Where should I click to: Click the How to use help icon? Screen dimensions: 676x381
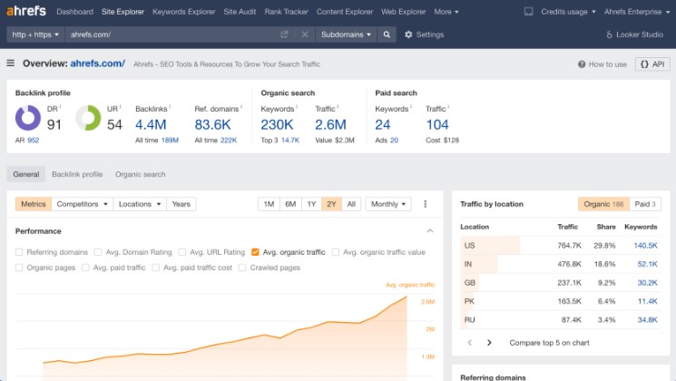(x=583, y=64)
